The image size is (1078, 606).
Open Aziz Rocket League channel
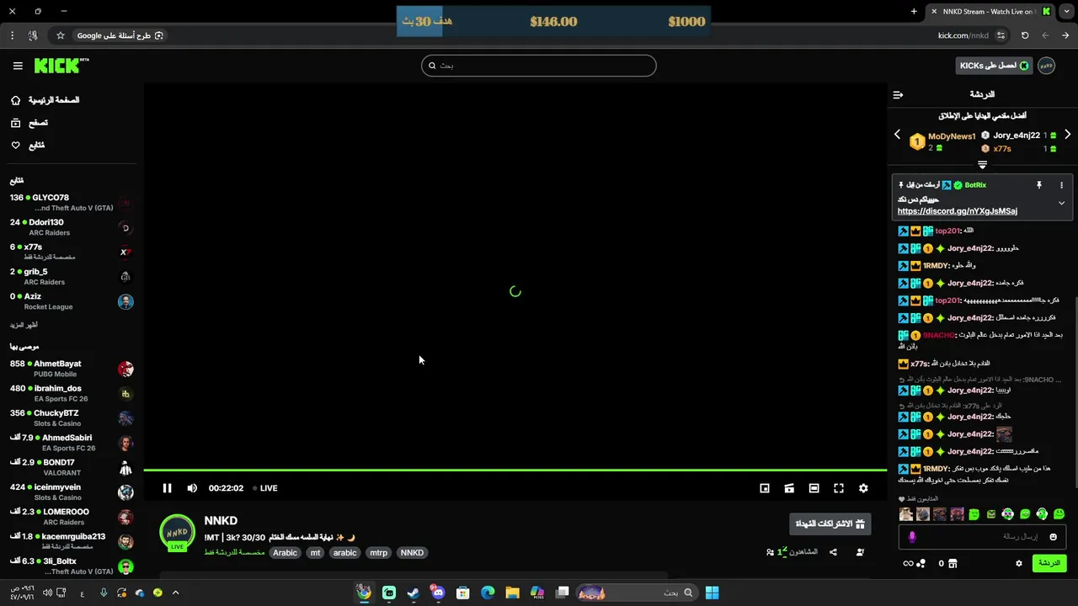(71, 301)
